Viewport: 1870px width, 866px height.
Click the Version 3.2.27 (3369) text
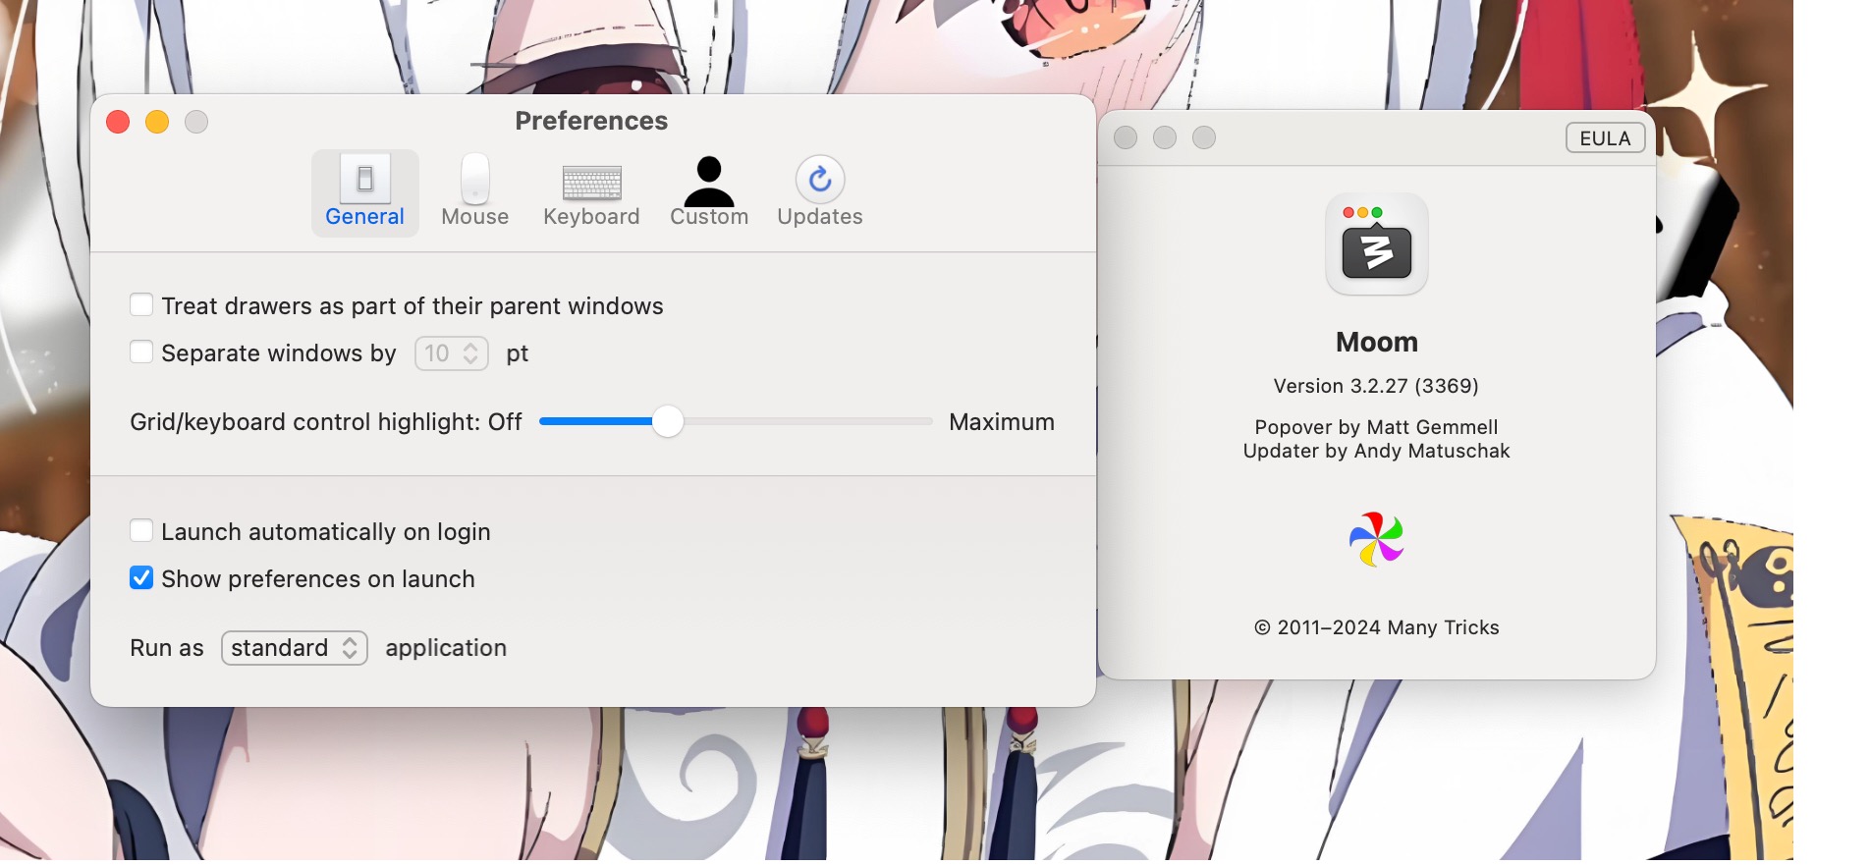(1376, 386)
